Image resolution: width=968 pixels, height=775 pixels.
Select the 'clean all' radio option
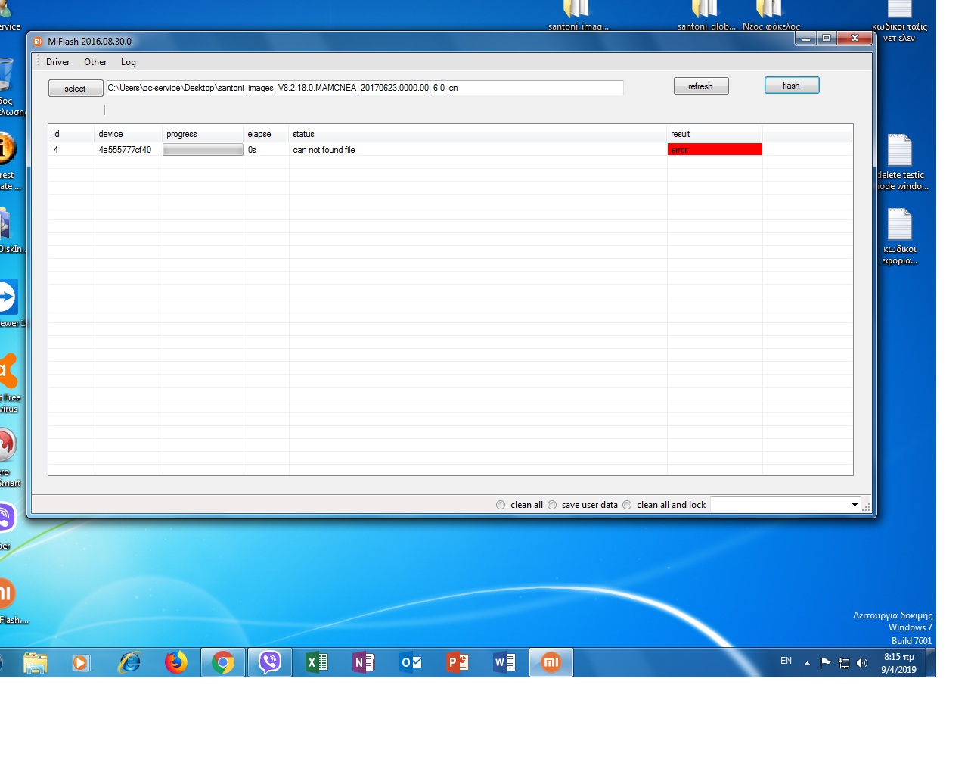point(501,505)
